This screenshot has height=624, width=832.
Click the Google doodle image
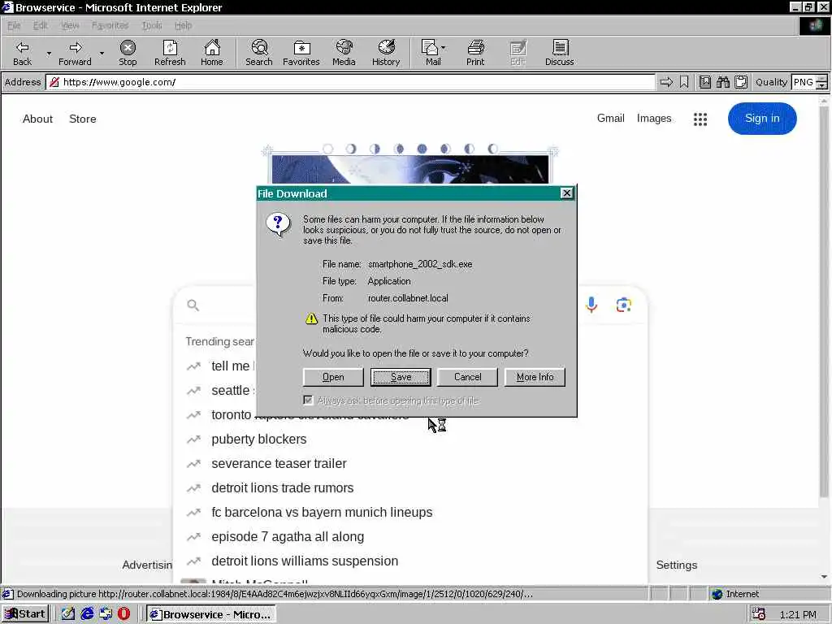click(x=409, y=166)
